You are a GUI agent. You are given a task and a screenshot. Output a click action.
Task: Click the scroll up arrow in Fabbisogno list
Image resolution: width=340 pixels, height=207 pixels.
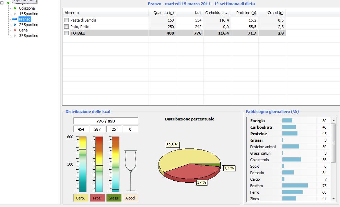click(x=333, y=120)
